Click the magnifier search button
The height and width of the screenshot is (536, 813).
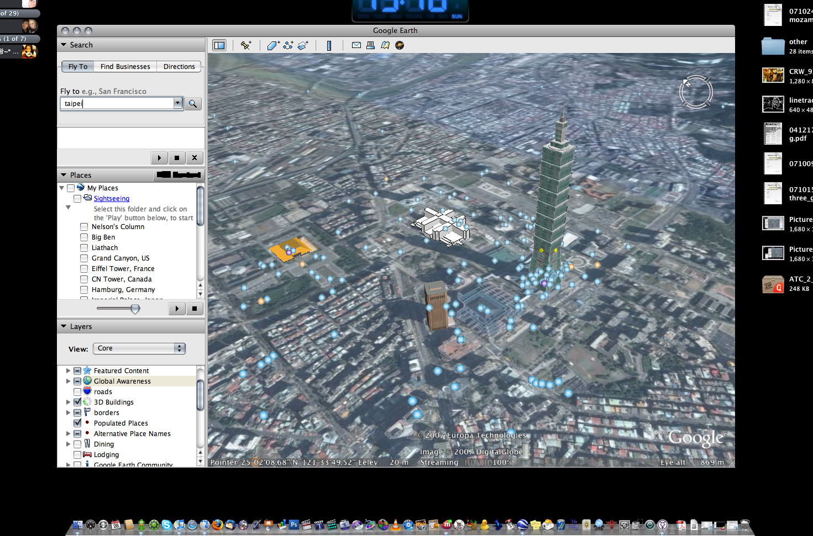pos(193,103)
